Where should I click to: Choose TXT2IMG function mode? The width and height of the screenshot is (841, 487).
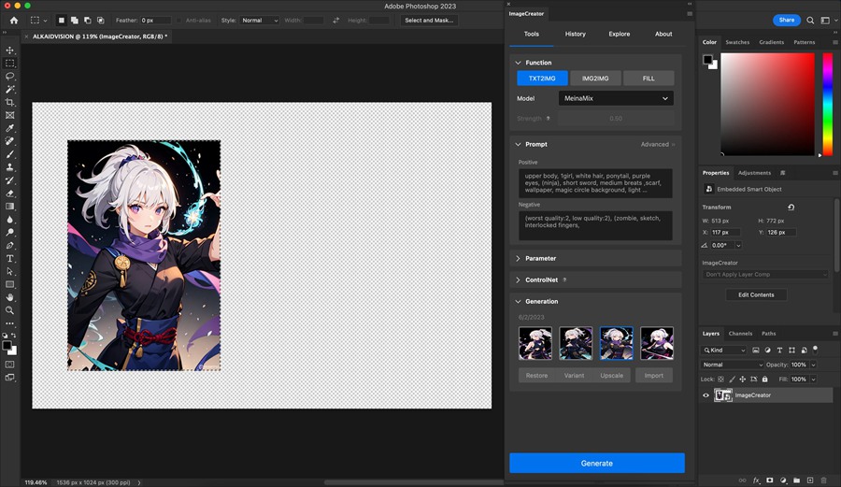[542, 79]
